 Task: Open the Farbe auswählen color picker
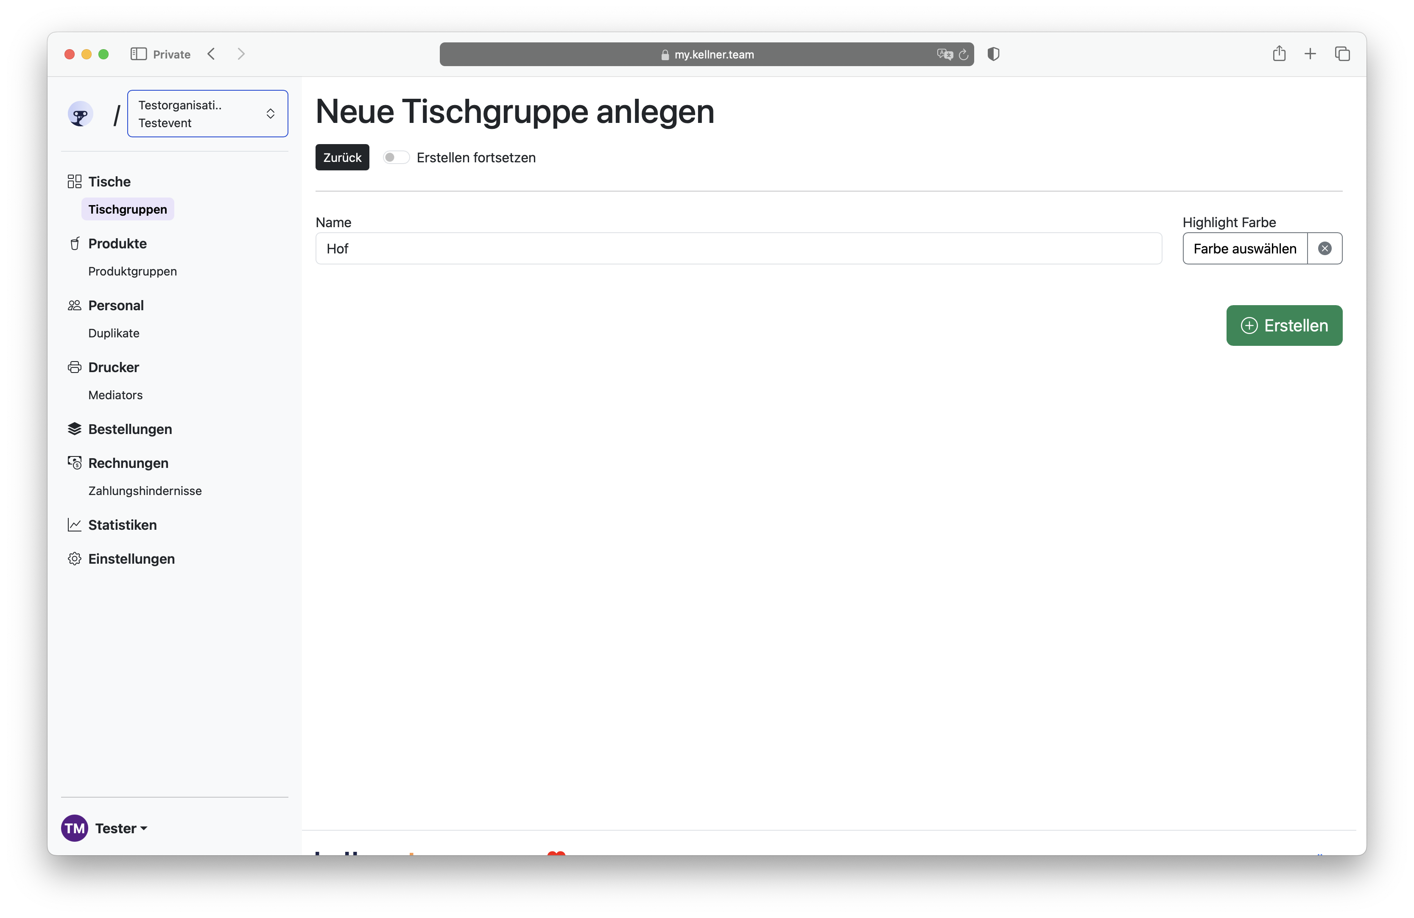1245,248
